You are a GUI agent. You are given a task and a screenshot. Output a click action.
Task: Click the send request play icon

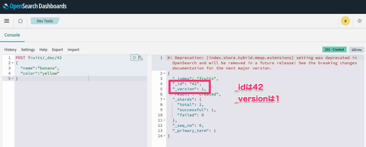pyautogui.click(x=134, y=58)
